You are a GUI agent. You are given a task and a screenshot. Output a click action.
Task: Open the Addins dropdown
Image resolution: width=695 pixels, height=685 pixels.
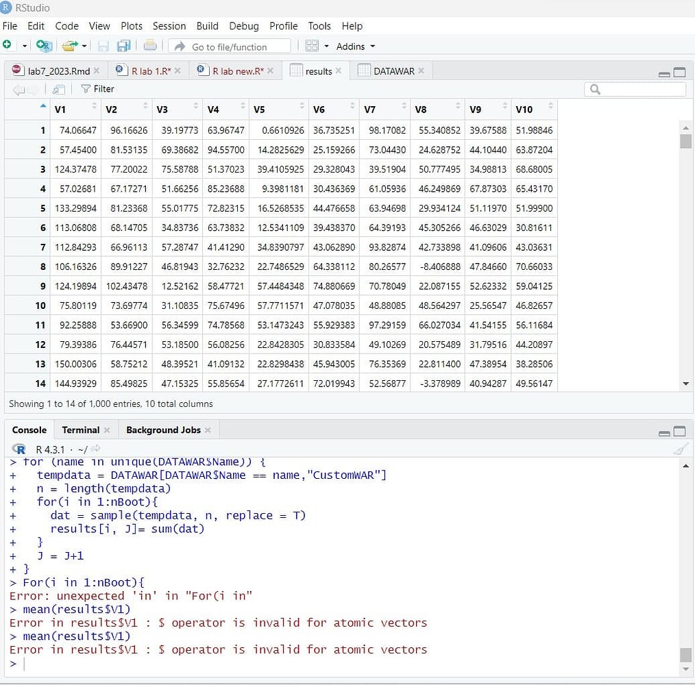[x=354, y=46]
